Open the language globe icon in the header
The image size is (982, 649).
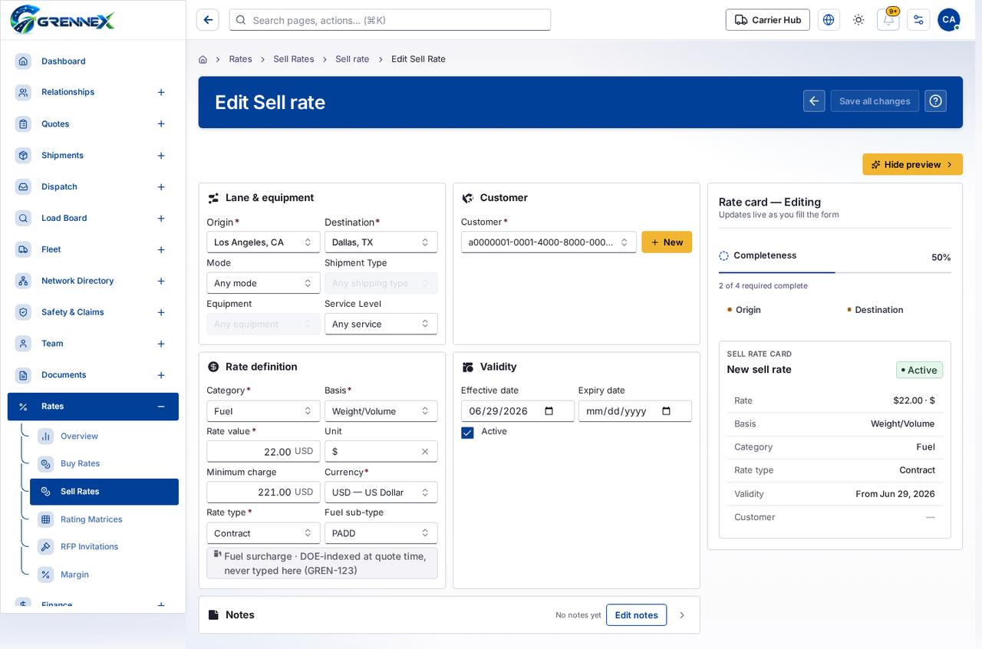pyautogui.click(x=829, y=20)
